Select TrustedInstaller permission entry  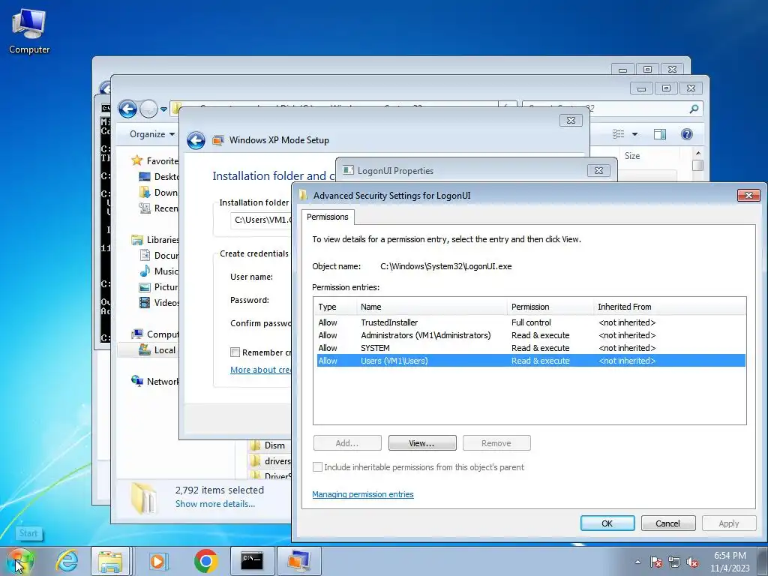click(x=531, y=322)
